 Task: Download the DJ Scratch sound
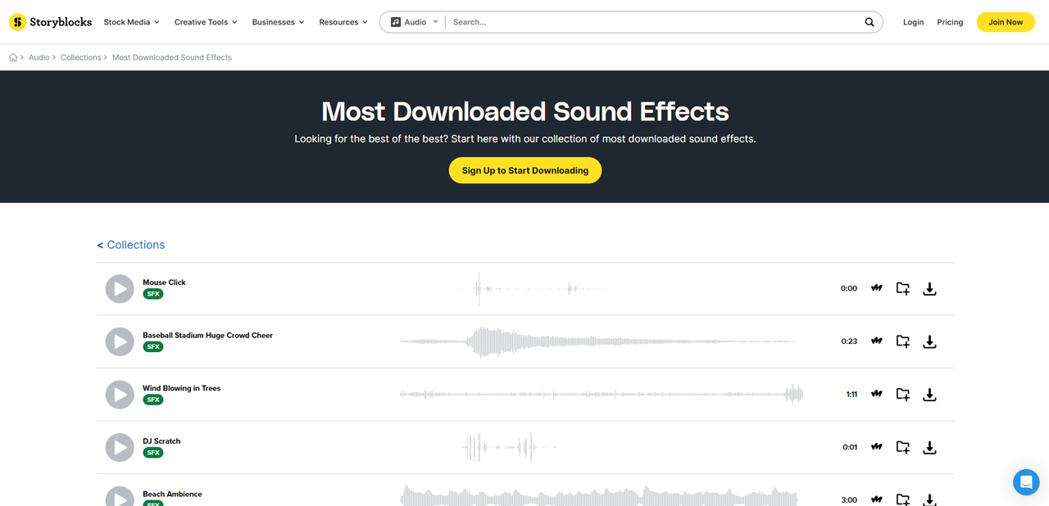(x=929, y=447)
